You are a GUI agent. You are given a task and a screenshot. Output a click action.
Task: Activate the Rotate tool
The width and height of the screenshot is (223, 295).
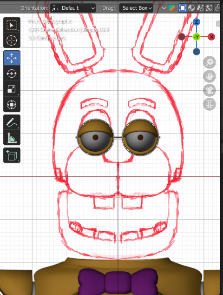(12, 74)
